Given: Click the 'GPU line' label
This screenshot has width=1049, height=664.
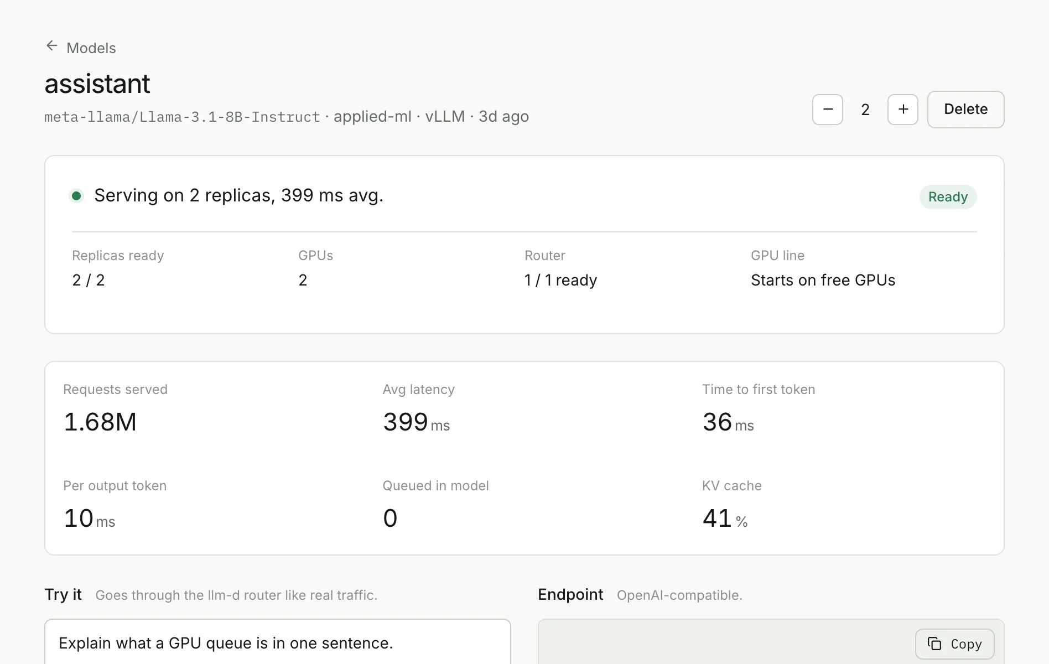Looking at the screenshot, I should point(777,256).
